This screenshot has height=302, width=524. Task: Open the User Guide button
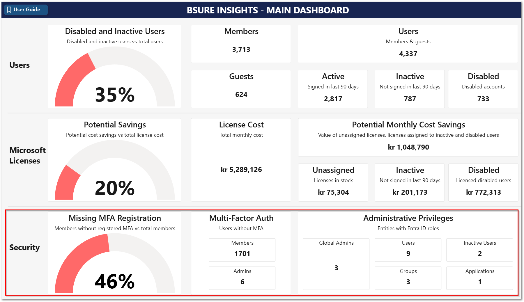point(26,10)
